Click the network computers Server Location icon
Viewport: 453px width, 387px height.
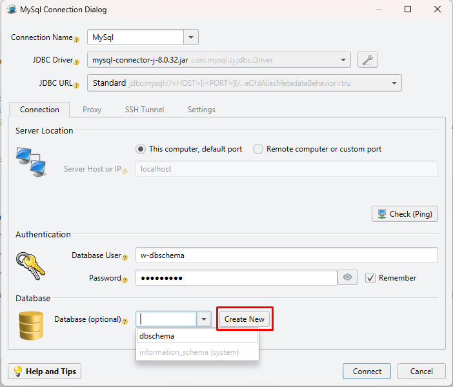(31, 162)
